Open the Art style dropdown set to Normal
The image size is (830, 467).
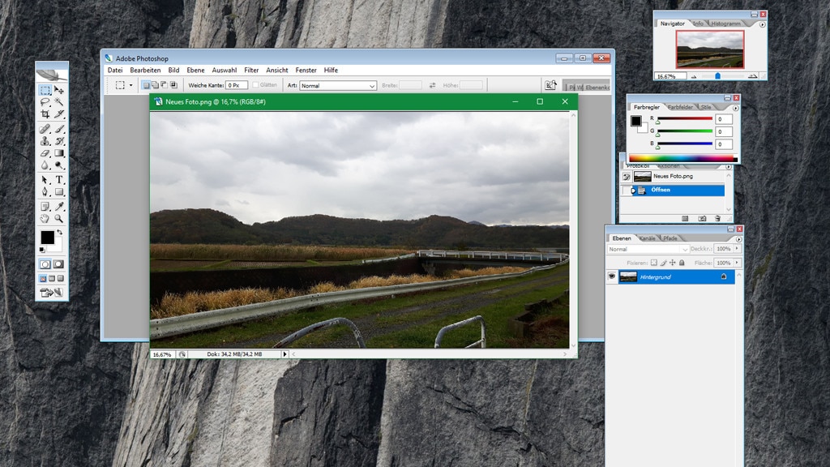pyautogui.click(x=338, y=85)
